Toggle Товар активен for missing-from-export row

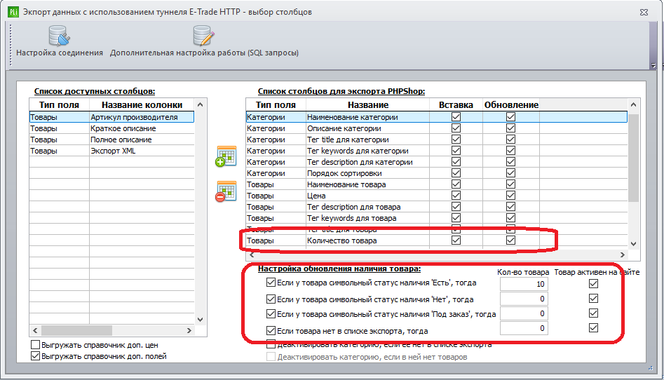tap(593, 328)
